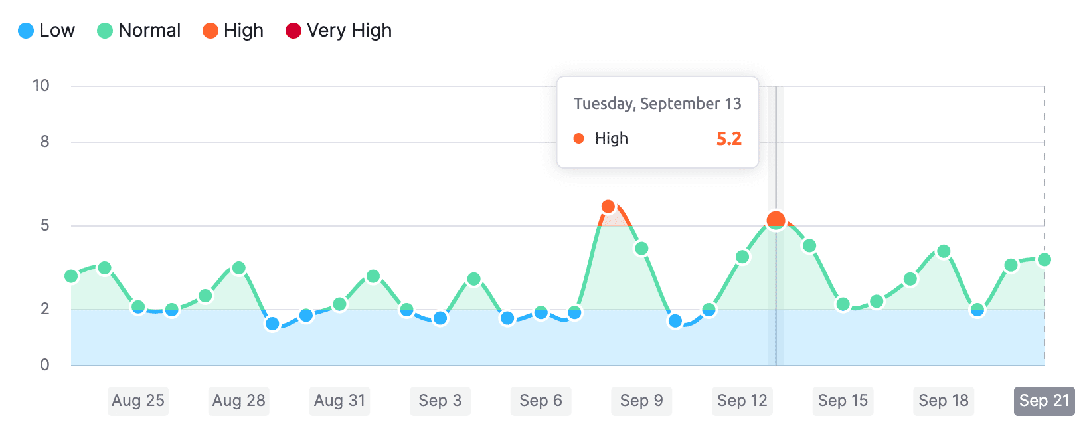Select the Sep 3 date label

tap(440, 401)
